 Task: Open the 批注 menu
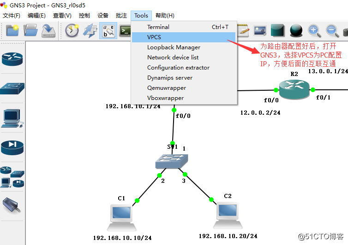pos(121,16)
